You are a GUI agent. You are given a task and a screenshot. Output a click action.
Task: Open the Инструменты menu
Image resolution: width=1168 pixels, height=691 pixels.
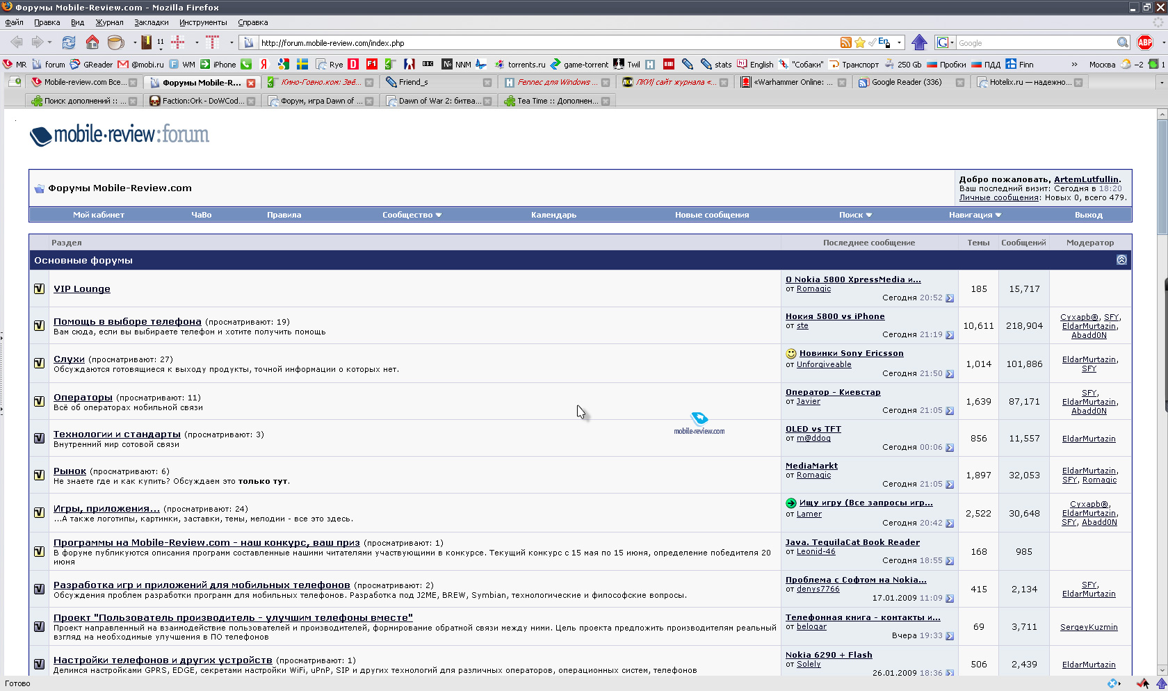[x=203, y=22]
